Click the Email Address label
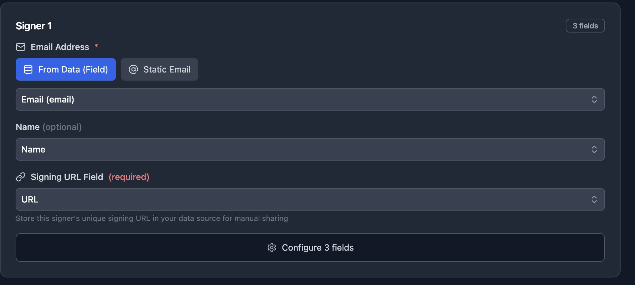 coord(60,47)
